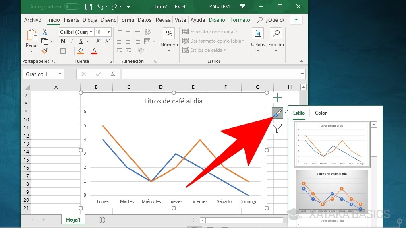Open the Copy options dropdown arrow
406x228 pixels.
point(51,41)
